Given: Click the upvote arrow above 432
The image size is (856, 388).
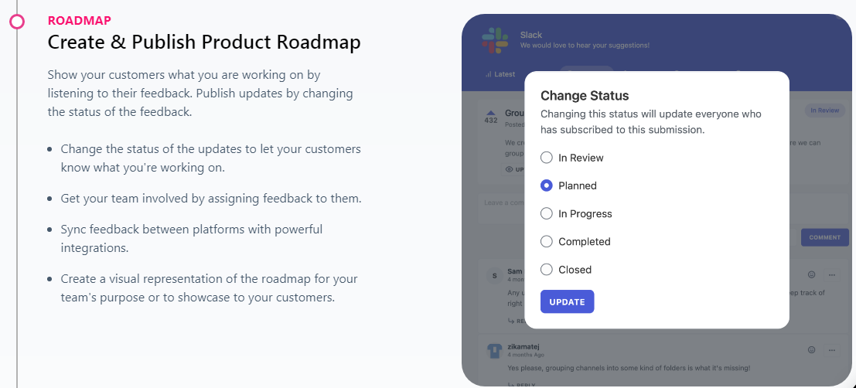Looking at the screenshot, I should 490,112.
